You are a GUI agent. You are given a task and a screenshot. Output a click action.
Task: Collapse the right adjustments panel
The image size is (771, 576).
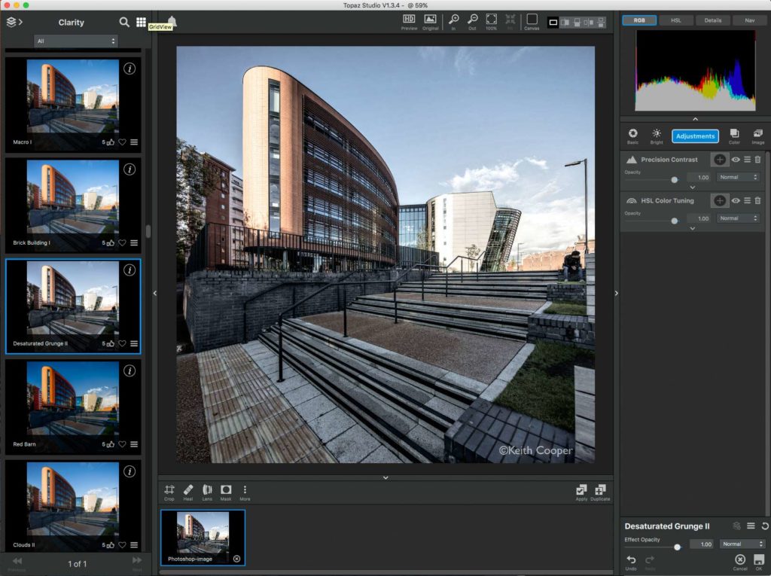pyautogui.click(x=616, y=293)
